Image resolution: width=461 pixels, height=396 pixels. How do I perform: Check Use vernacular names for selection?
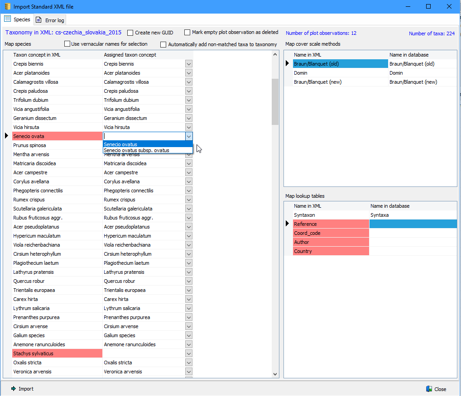pyautogui.click(x=67, y=44)
